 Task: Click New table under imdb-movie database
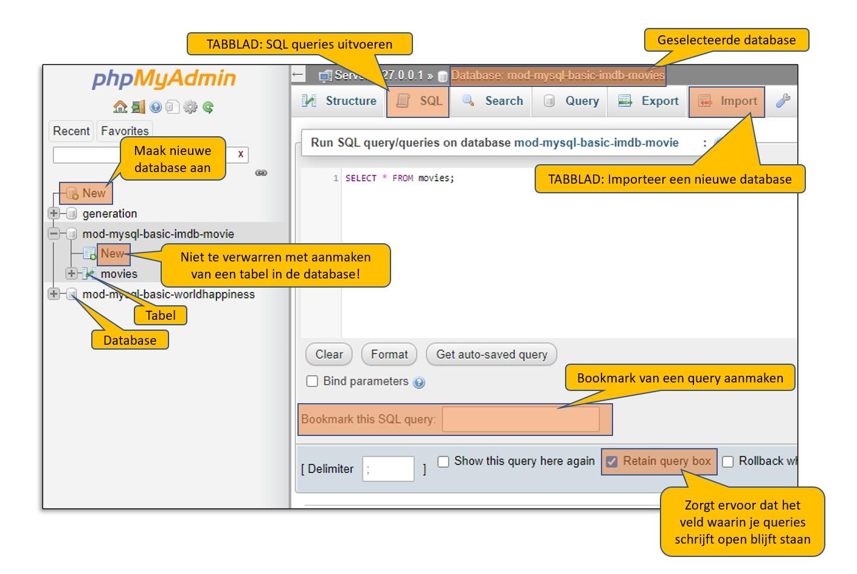pyautogui.click(x=113, y=254)
